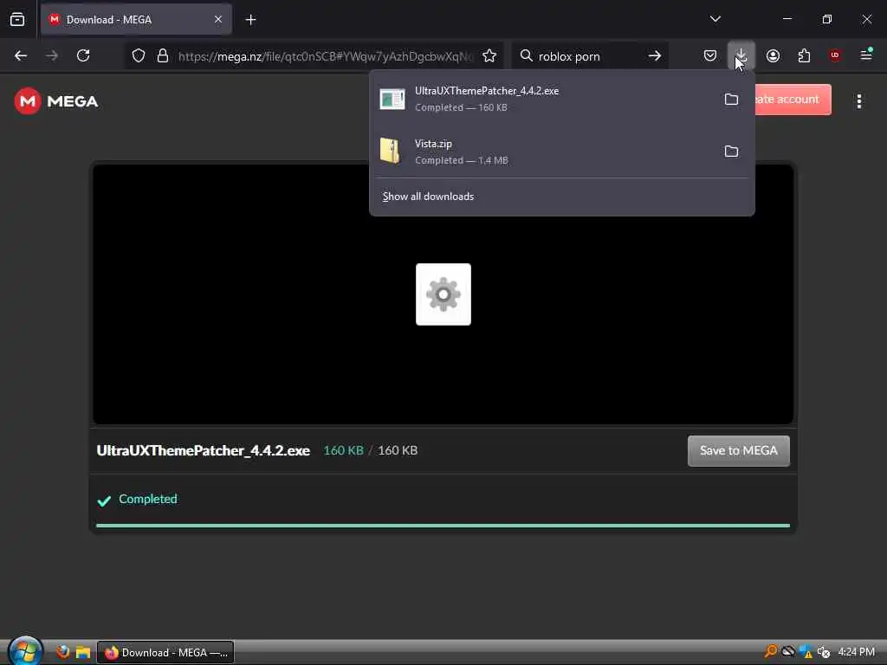Viewport: 887px width, 665px height.
Task: Open the volume tray icon
Action: click(x=824, y=652)
